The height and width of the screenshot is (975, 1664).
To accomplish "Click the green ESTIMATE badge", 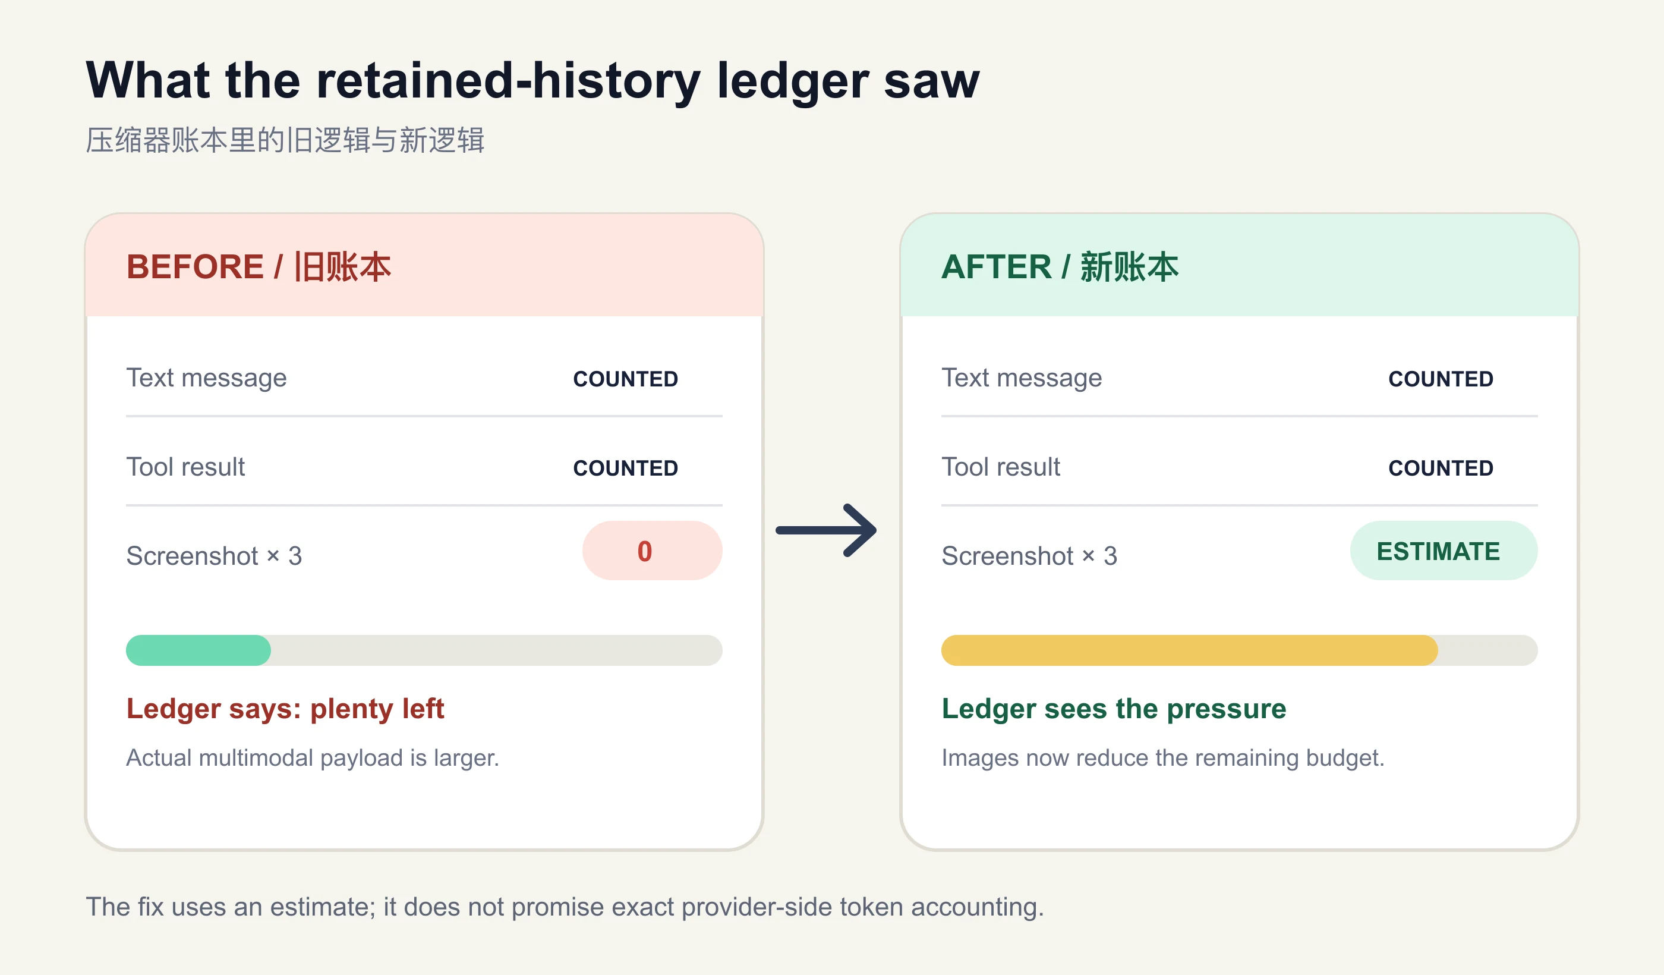I will point(1444,551).
